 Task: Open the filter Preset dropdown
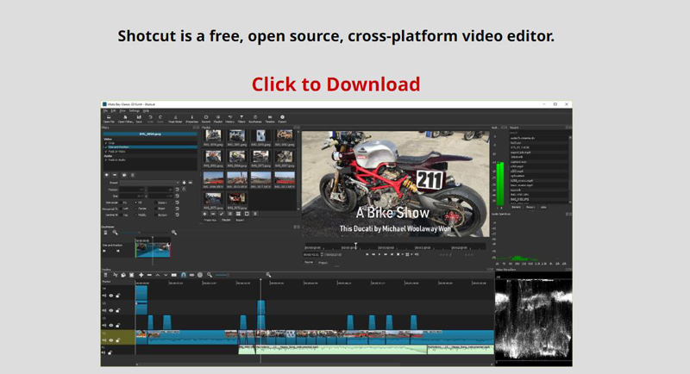coord(149,183)
